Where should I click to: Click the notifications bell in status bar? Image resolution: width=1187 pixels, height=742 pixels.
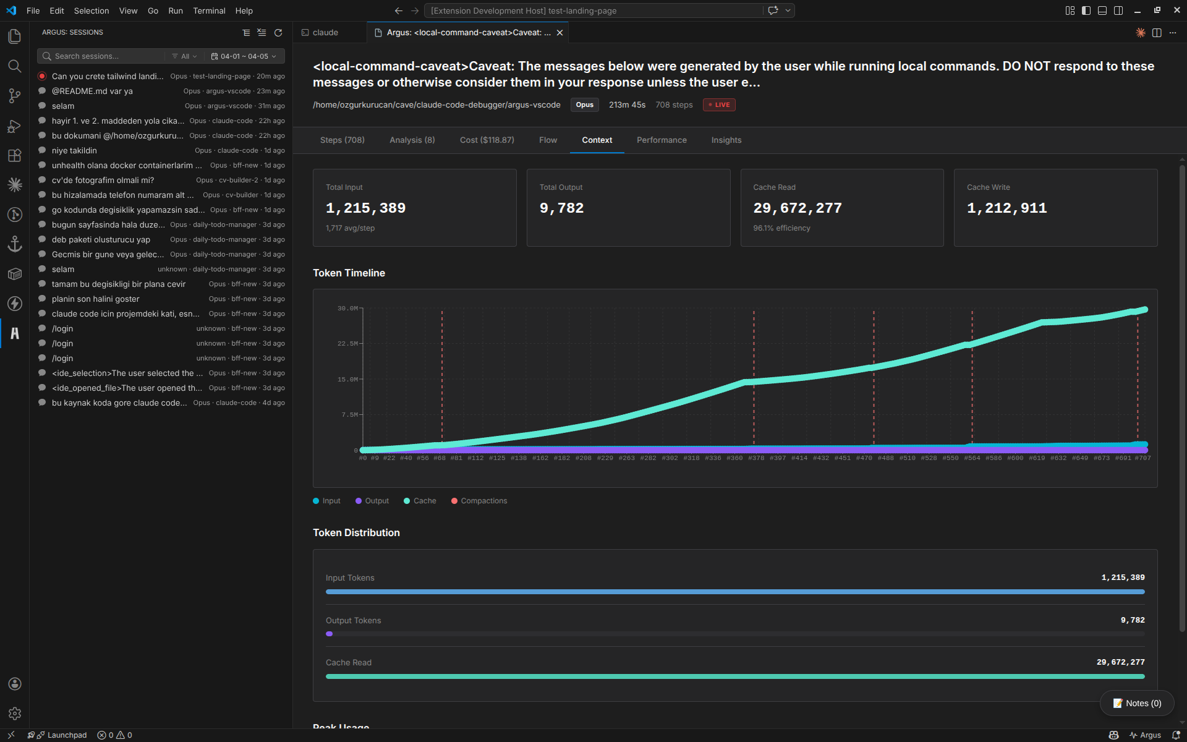(x=1176, y=735)
